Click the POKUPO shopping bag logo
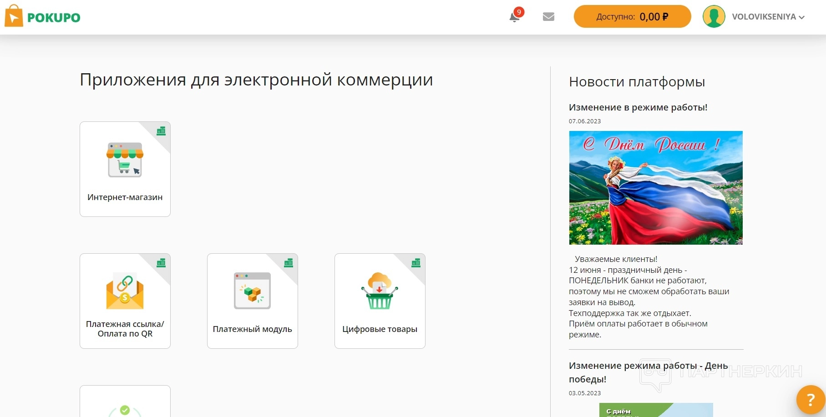This screenshot has height=417, width=826. point(14,16)
